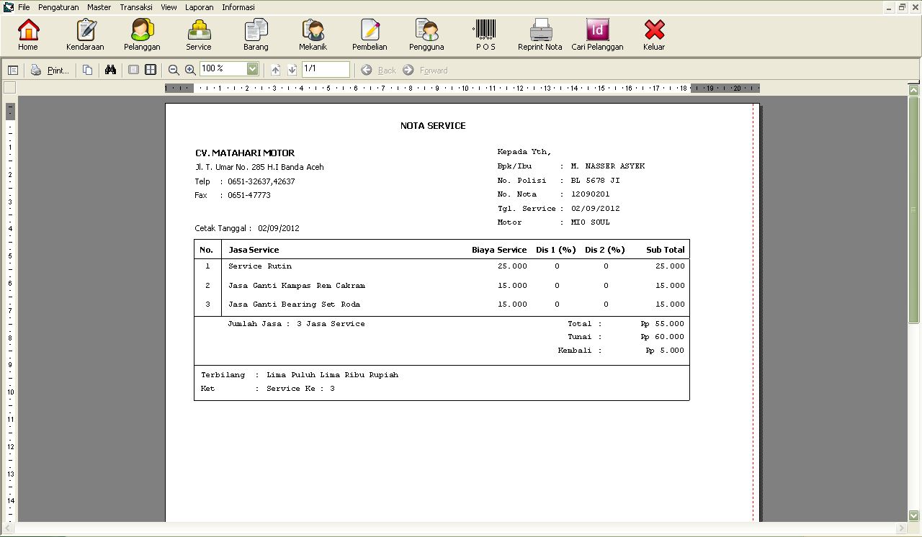Viewport: 922px width, 537px height.
Task: Open the Barang module
Action: [x=256, y=32]
